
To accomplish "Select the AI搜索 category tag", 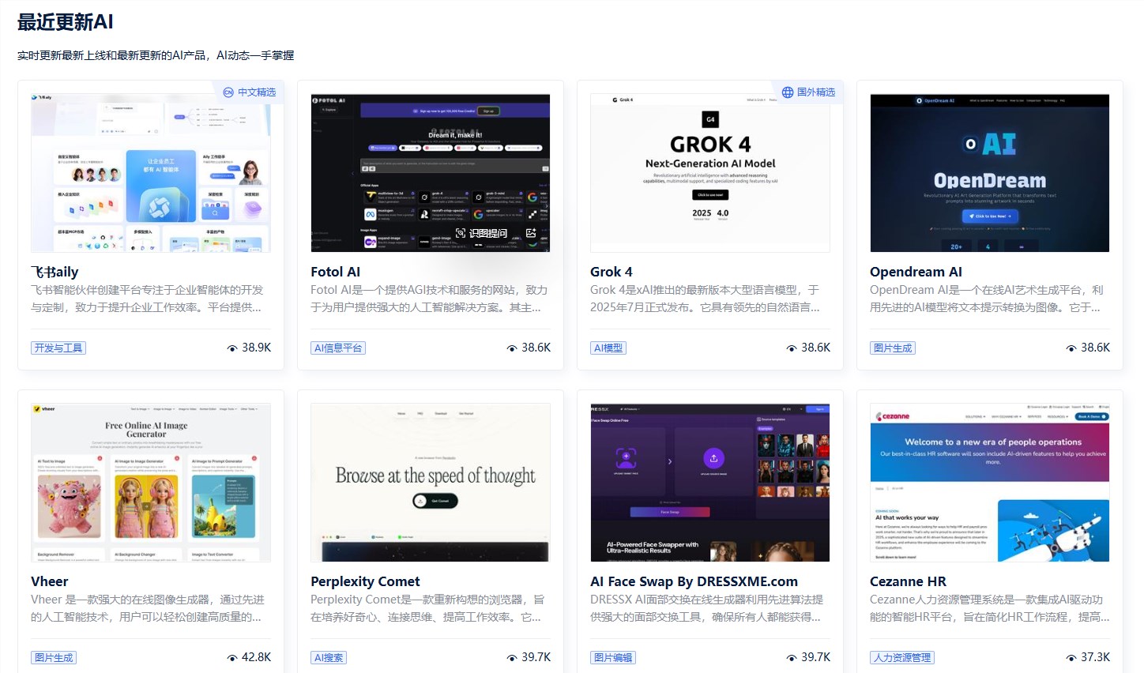I will tap(329, 657).
